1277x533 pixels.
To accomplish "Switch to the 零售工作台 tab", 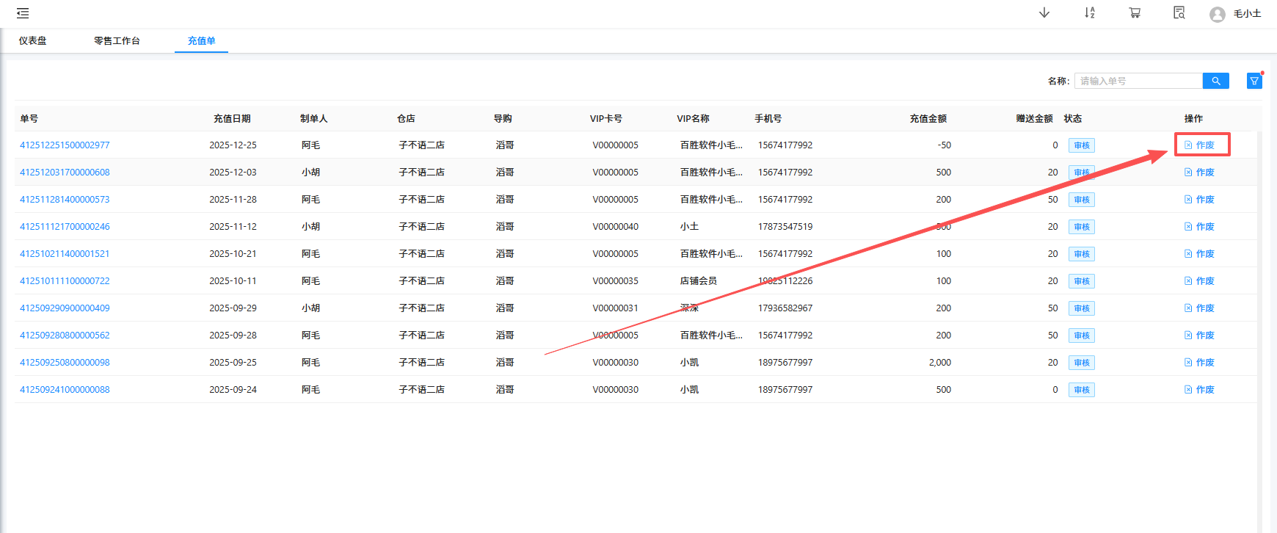I will [117, 41].
